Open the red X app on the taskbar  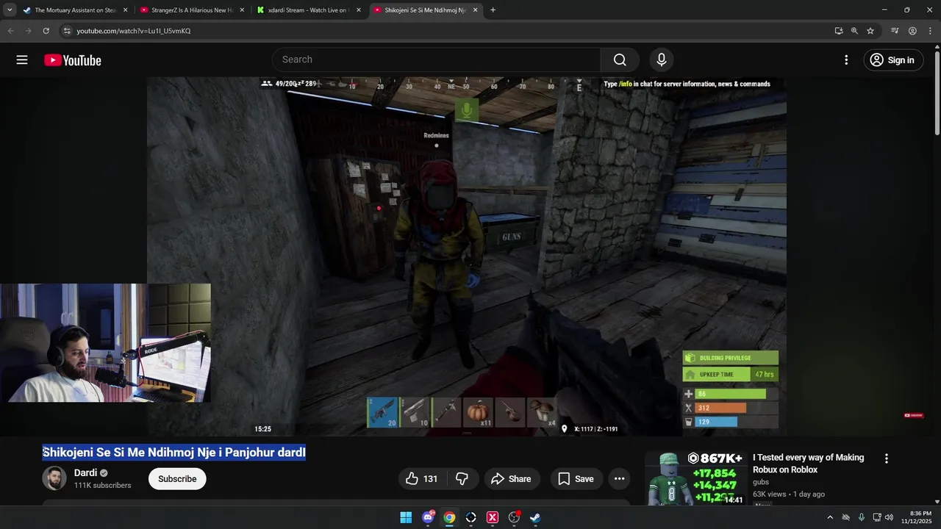493,517
